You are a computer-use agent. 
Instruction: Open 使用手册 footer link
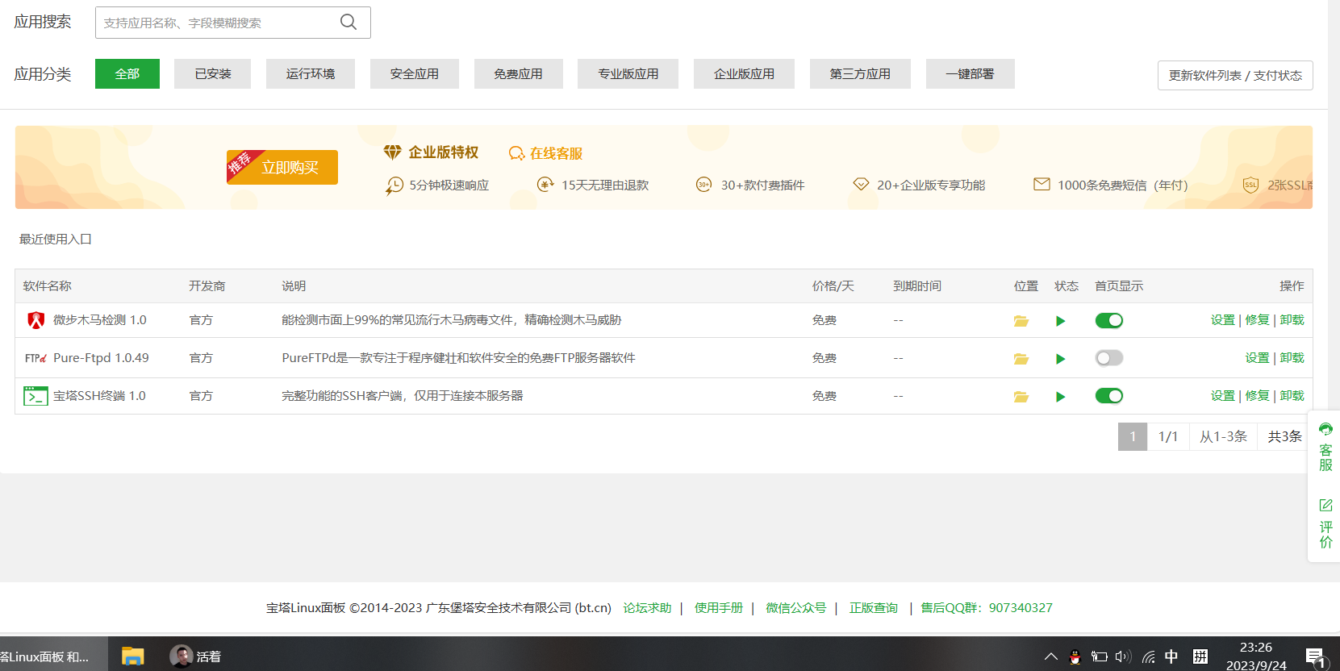pyautogui.click(x=719, y=608)
